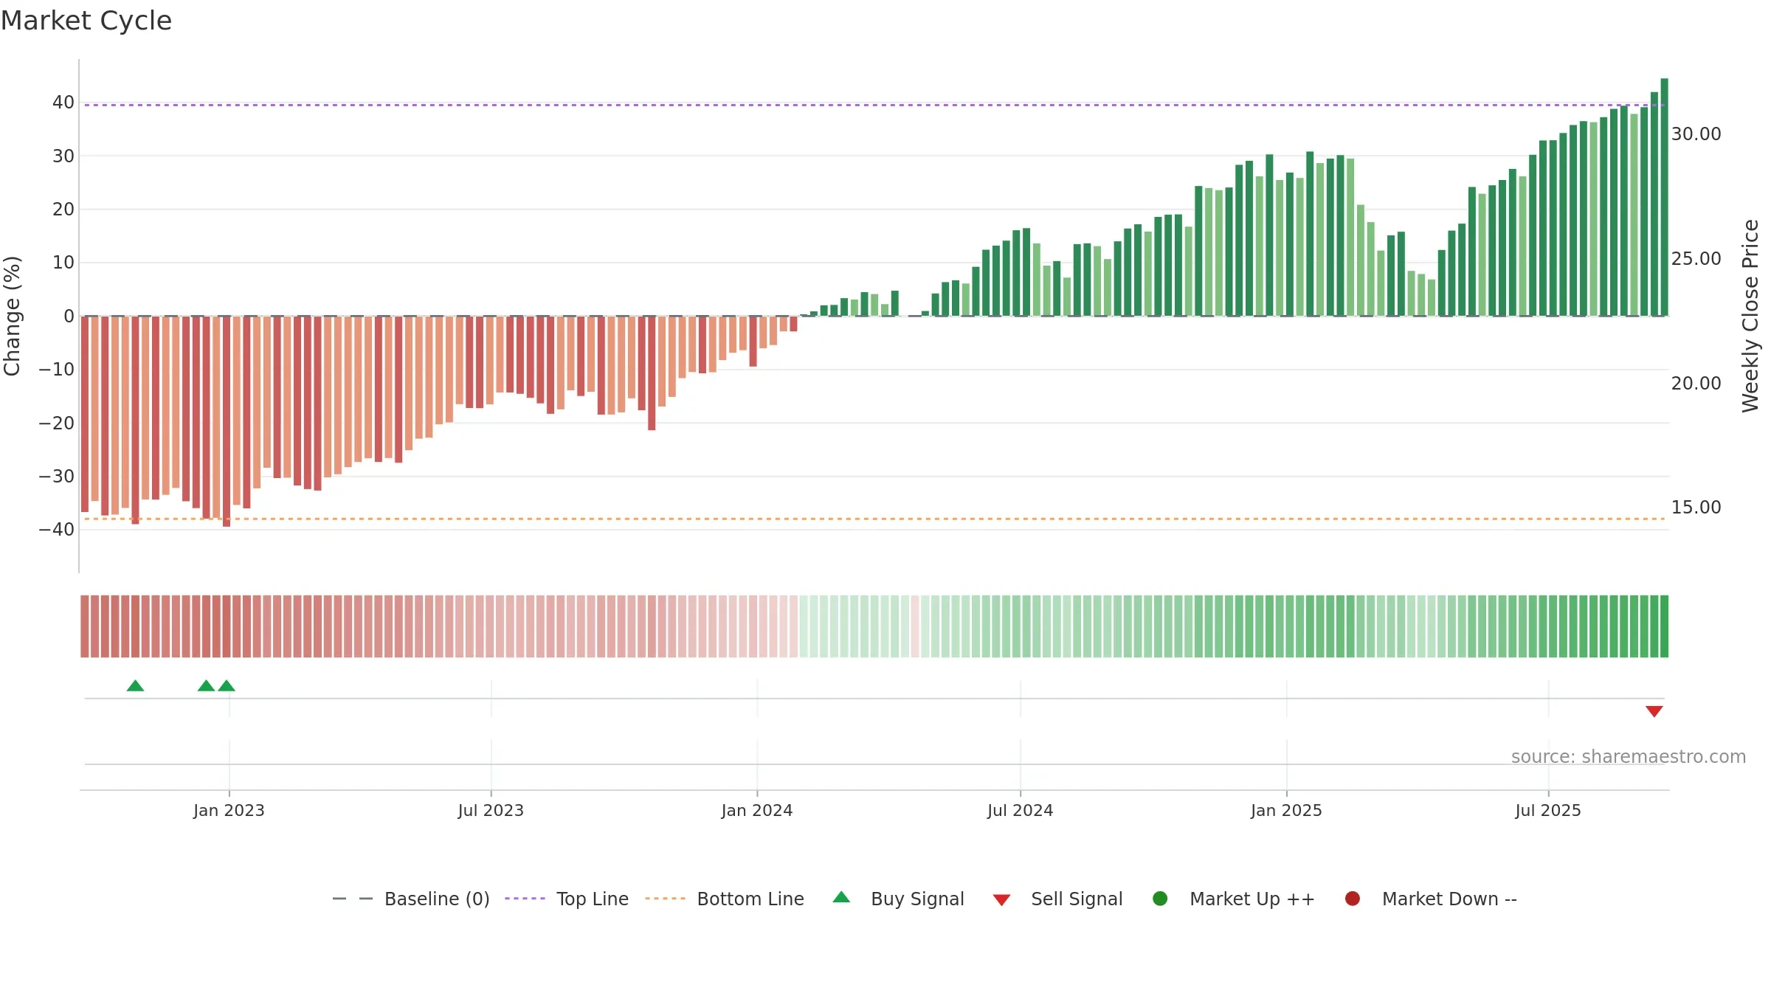
Task: Click the lone pink heat strip cell among the green cells
Action: click(x=915, y=626)
